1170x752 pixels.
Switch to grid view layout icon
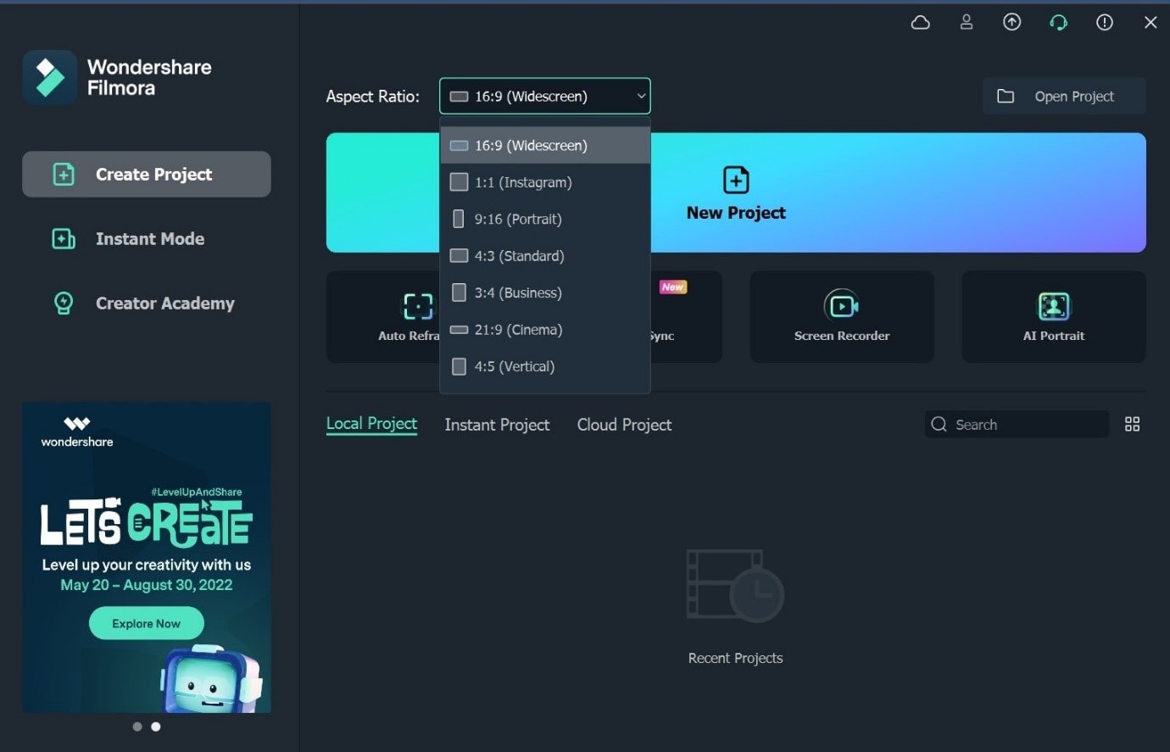[1132, 424]
